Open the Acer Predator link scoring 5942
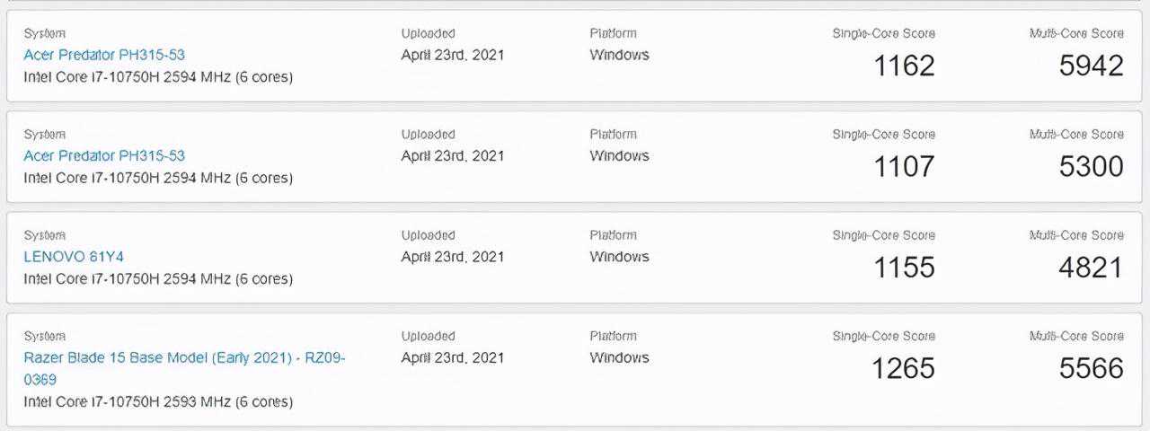 [104, 55]
